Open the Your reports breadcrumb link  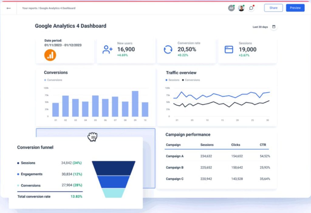[30, 8]
